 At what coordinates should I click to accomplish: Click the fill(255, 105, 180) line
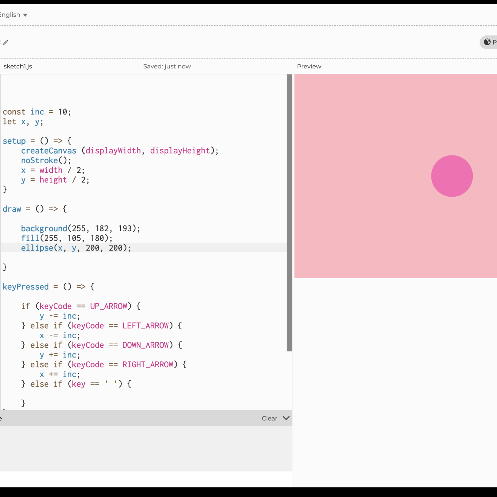(67, 238)
